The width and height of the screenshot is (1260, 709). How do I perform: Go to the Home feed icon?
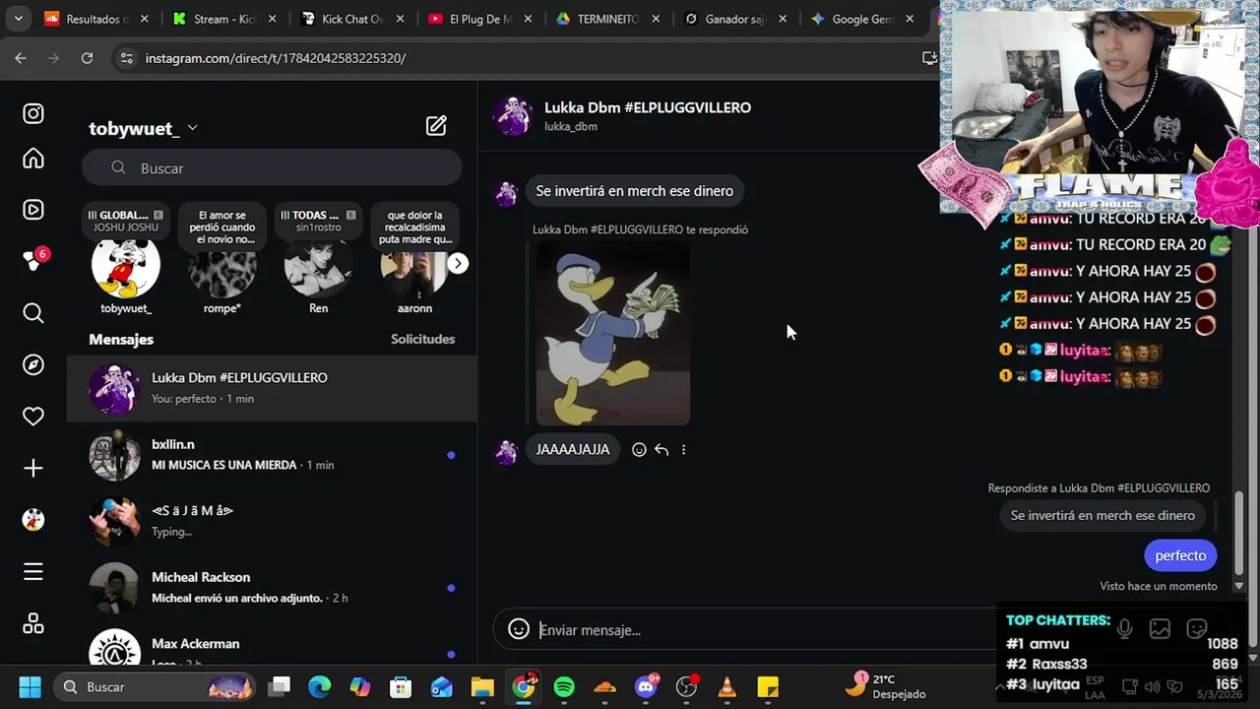click(x=33, y=159)
